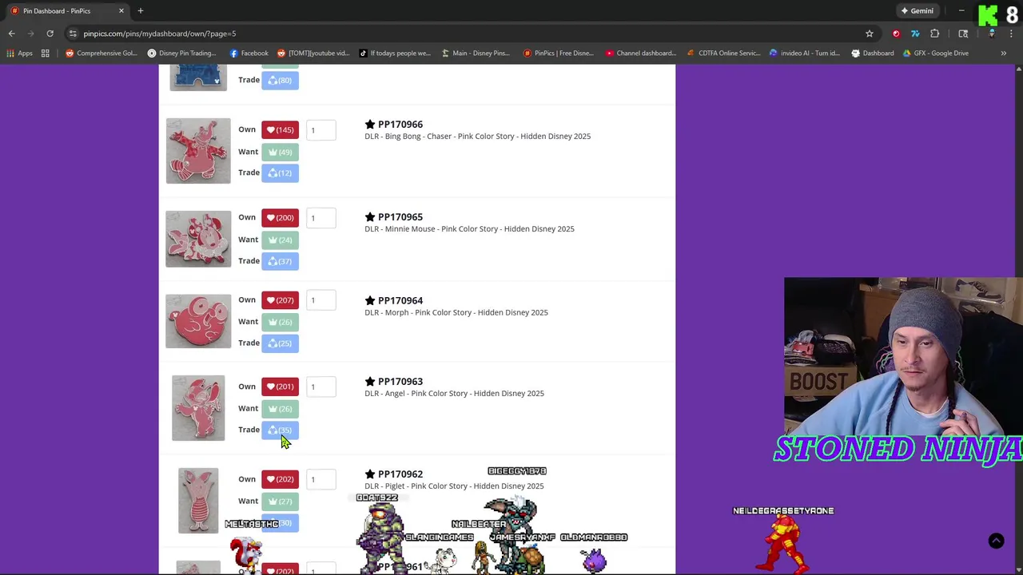Open the Angel pin thumbnail
The height and width of the screenshot is (575, 1023).
[198, 408]
